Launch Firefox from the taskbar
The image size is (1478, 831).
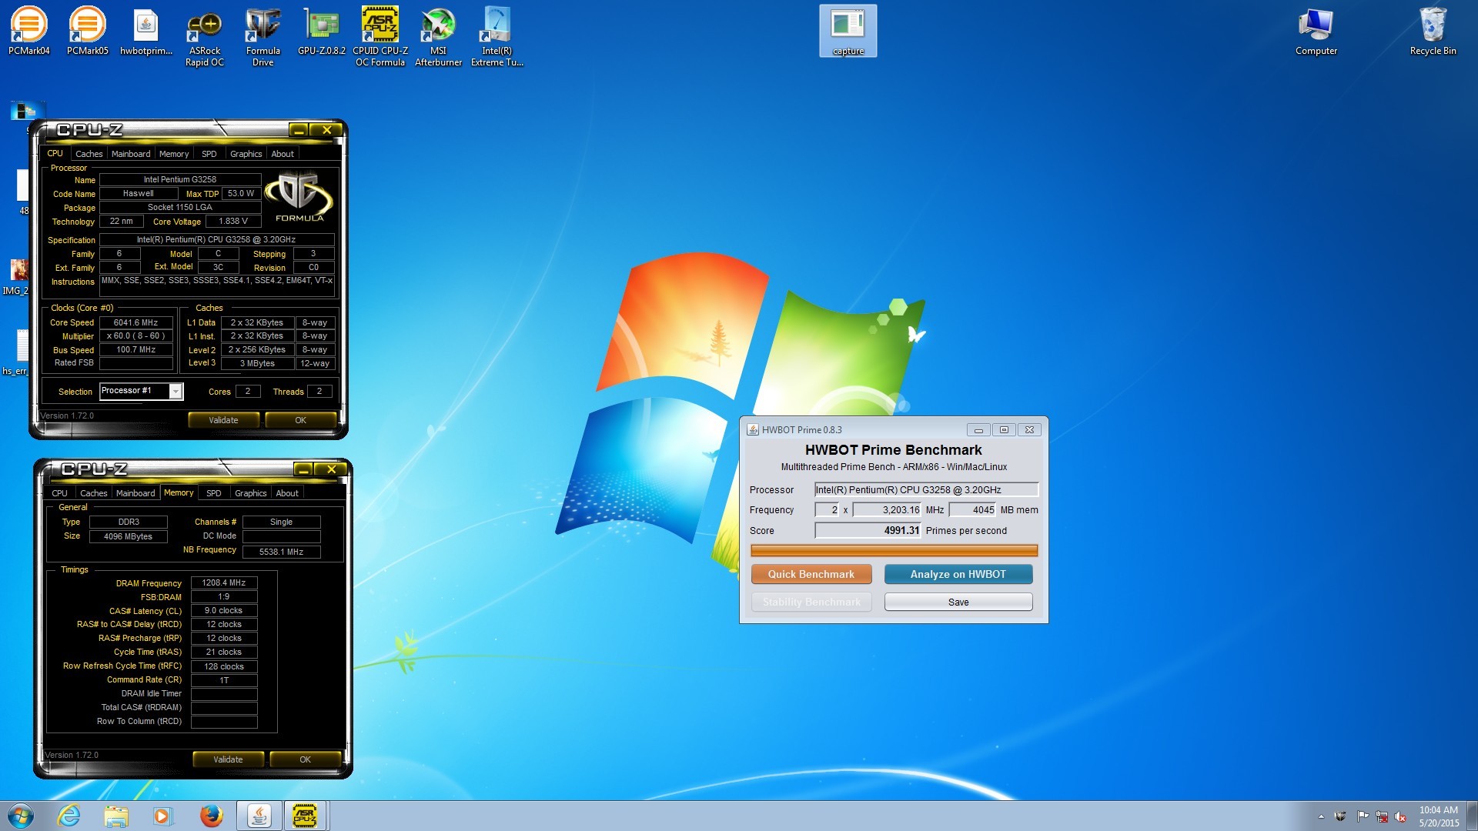coord(211,816)
